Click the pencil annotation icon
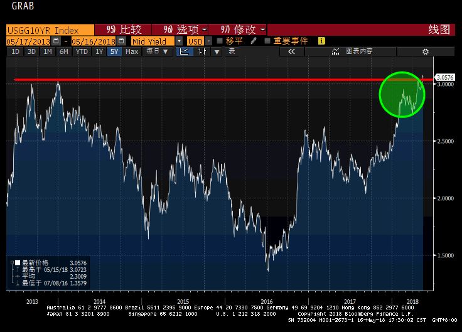This screenshot has width=462, height=332. coord(253,41)
